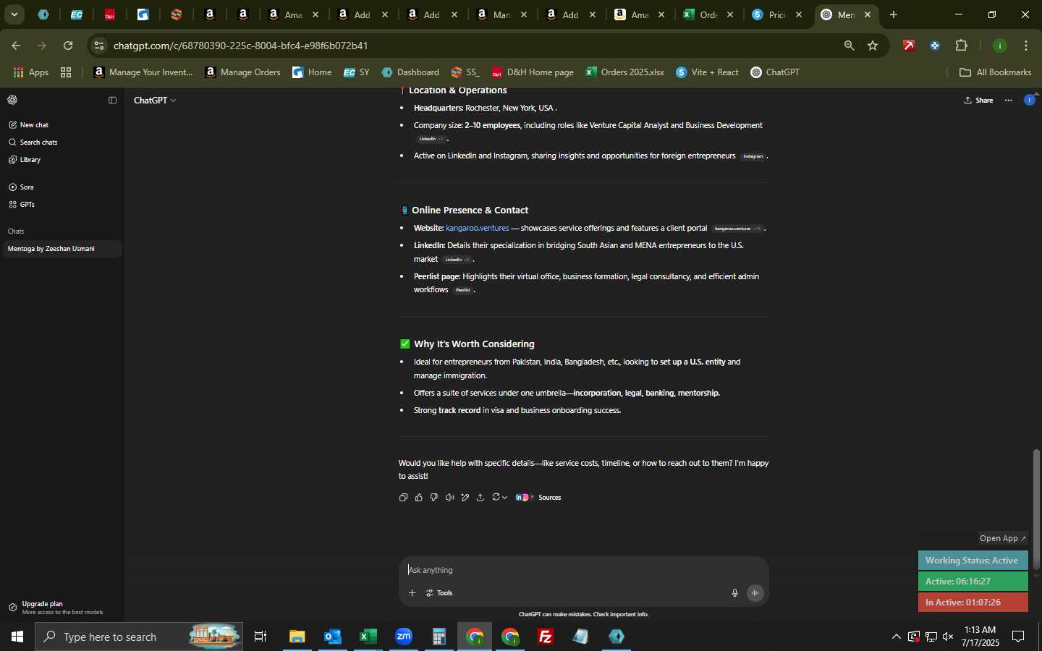The image size is (1042, 651).
Task: Give thumbs up to response
Action: point(419,498)
